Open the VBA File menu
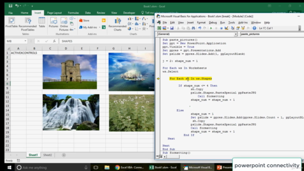The image size is (304, 171). click(x=165, y=22)
